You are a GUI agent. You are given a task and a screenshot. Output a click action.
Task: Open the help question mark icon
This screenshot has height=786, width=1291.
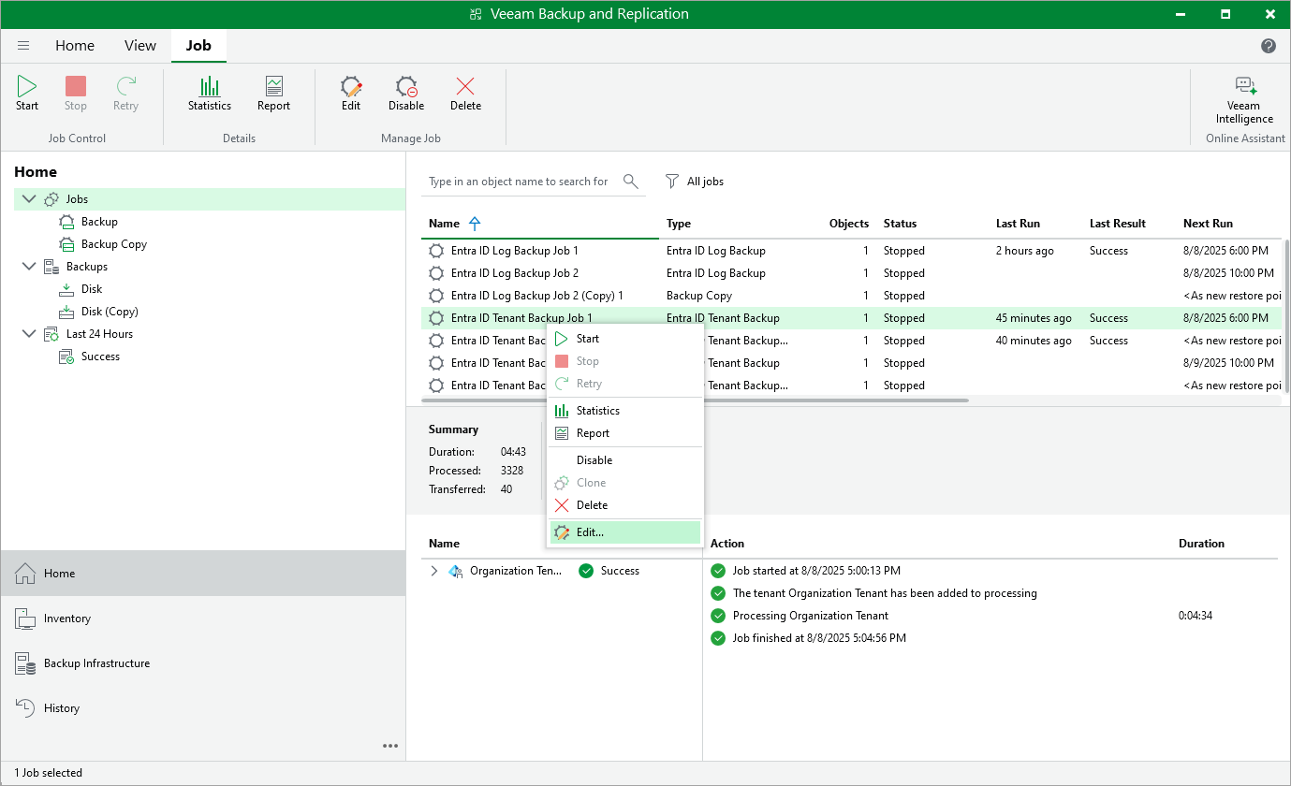(x=1269, y=46)
